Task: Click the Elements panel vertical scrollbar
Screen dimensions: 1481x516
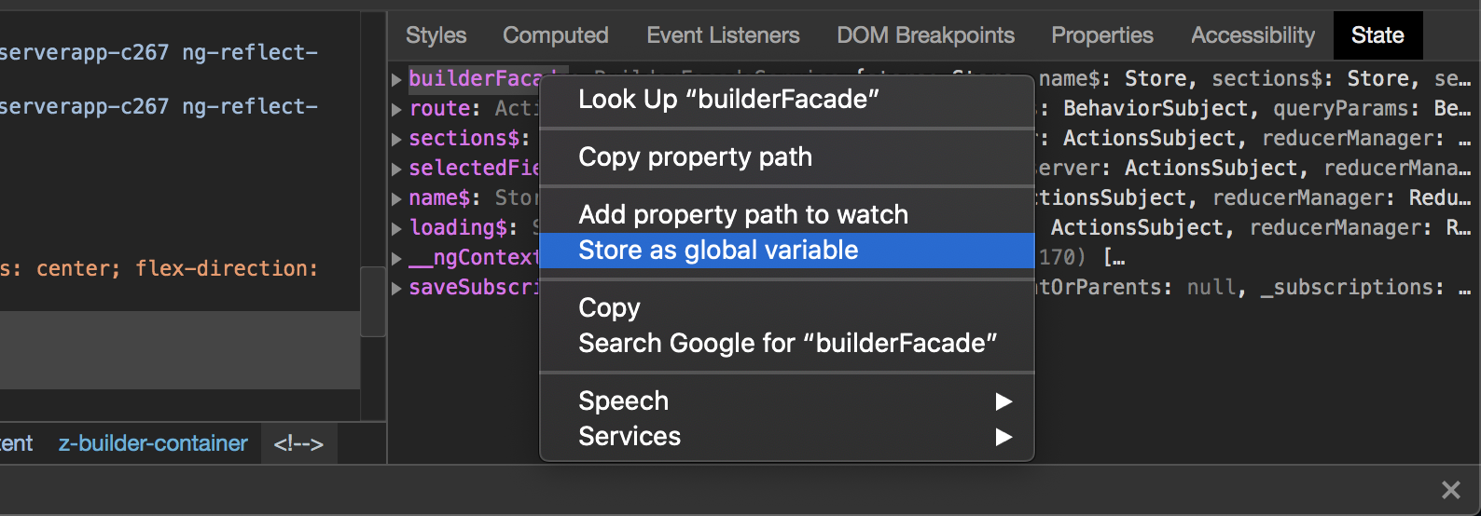Action: [373, 300]
